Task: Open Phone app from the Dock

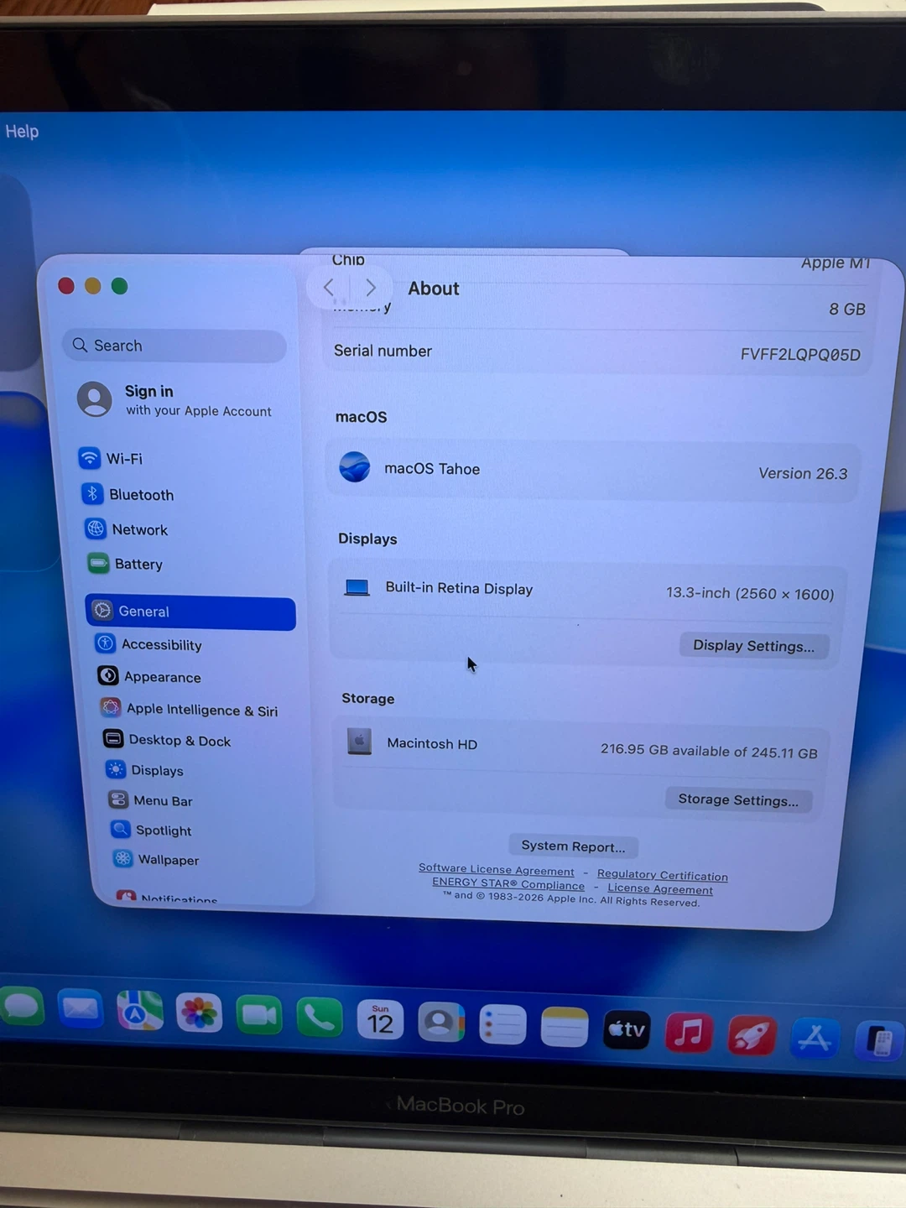Action: 320,1018
